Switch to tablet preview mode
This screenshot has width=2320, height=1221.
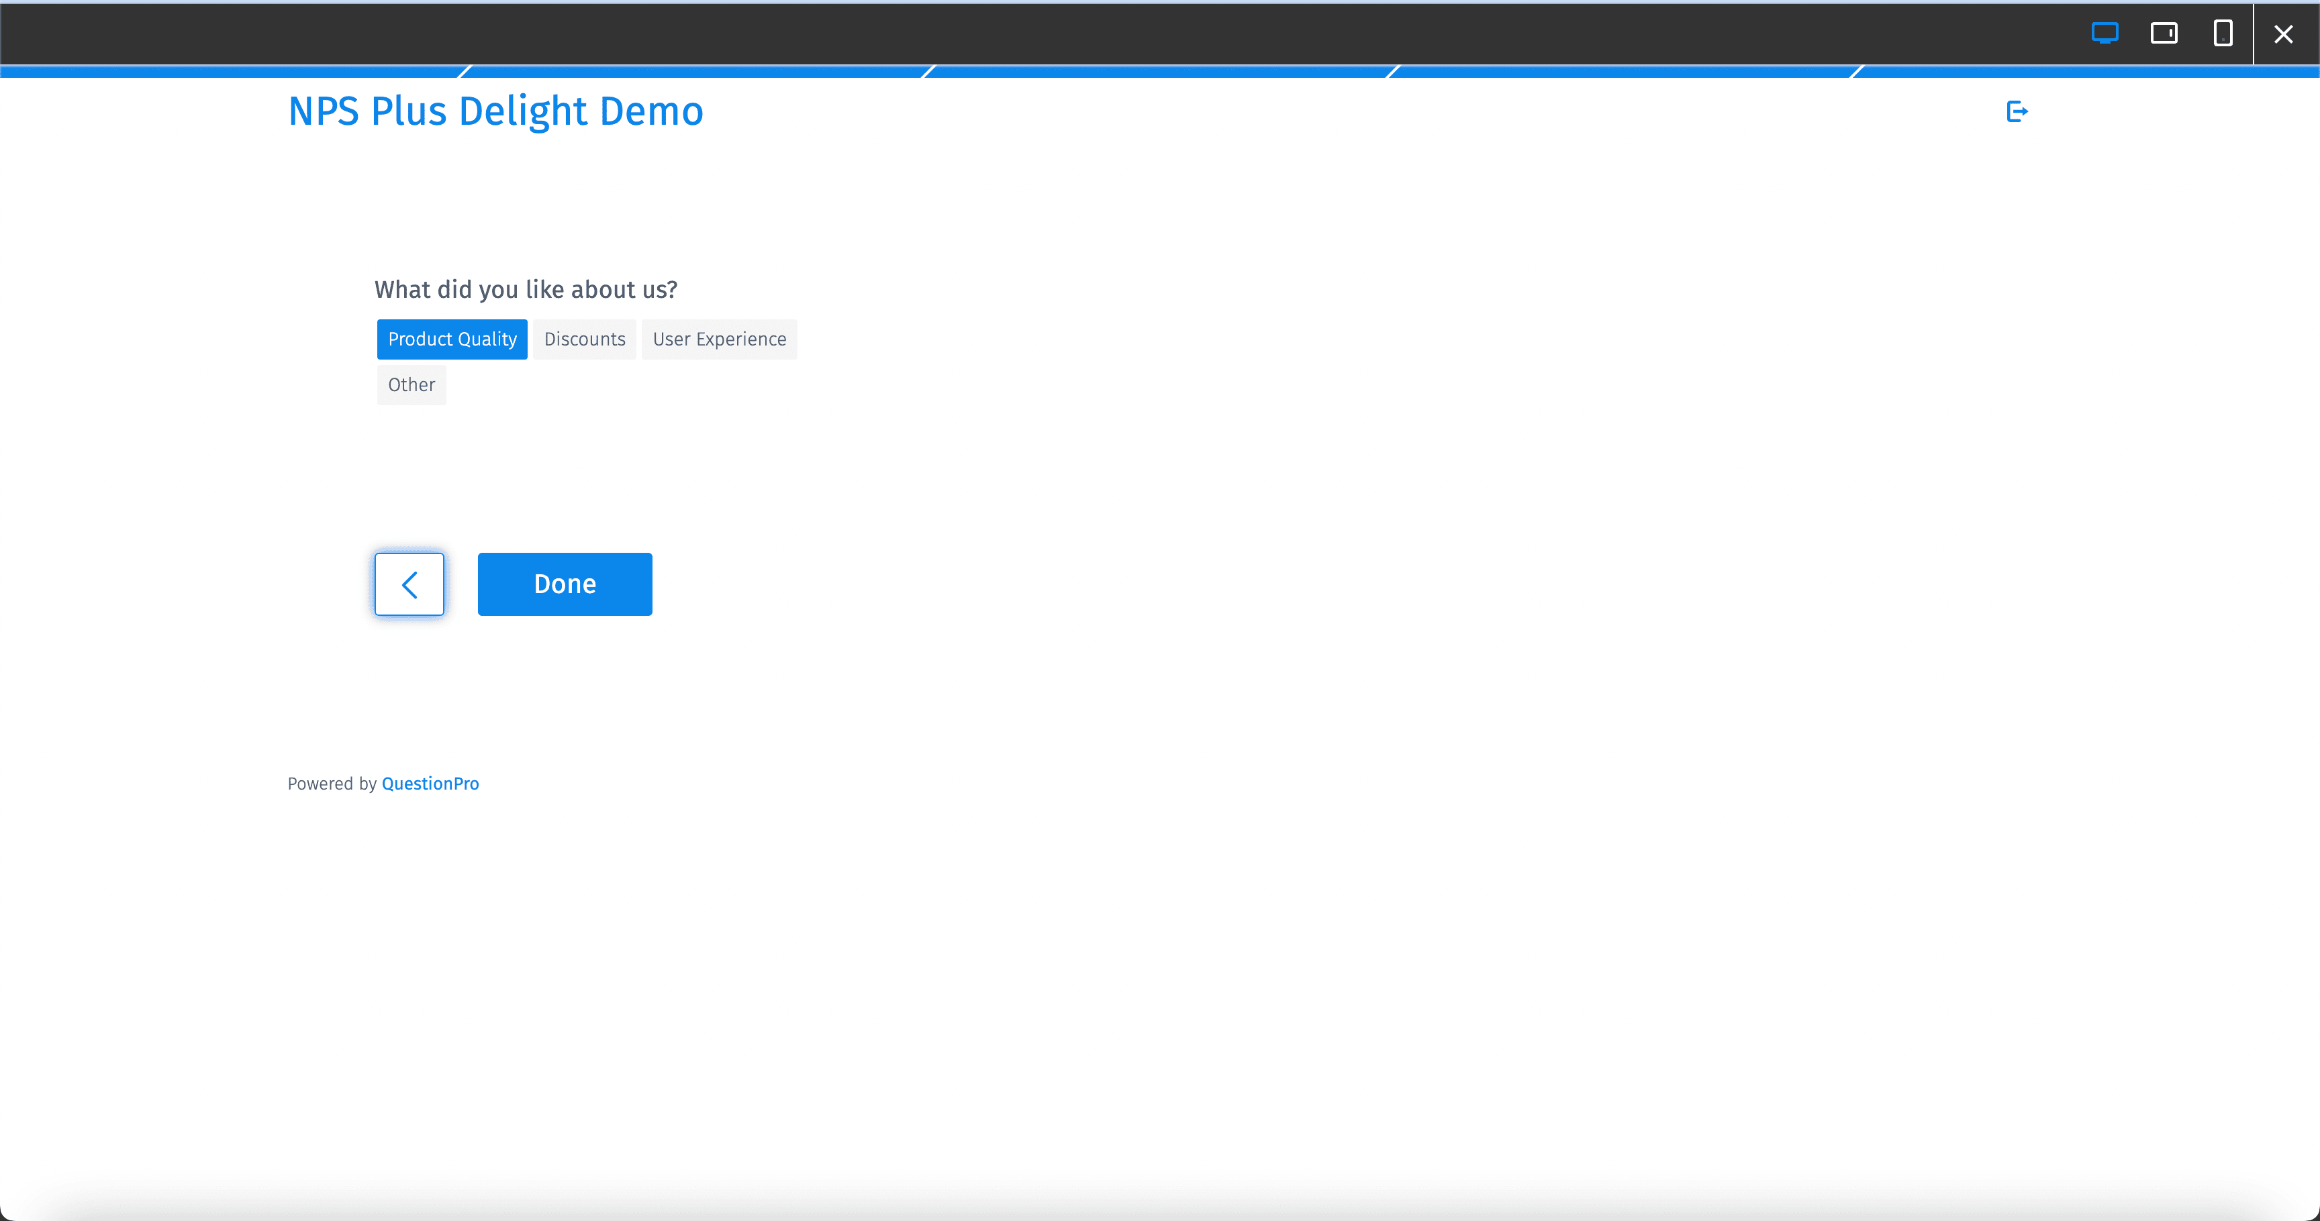point(2165,34)
